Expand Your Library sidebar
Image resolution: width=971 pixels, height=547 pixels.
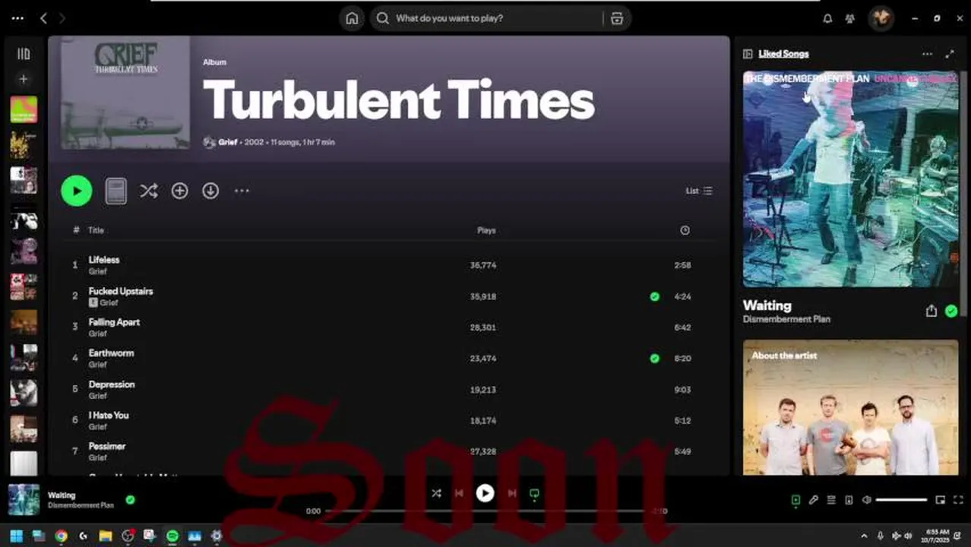pyautogui.click(x=24, y=54)
